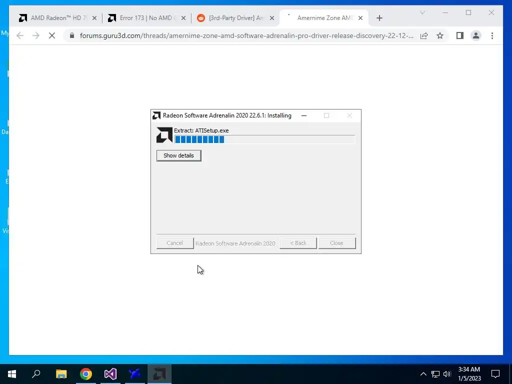Image resolution: width=512 pixels, height=384 pixels.
Task: Click the Close button in the Radeon installer
Action: 336,243
